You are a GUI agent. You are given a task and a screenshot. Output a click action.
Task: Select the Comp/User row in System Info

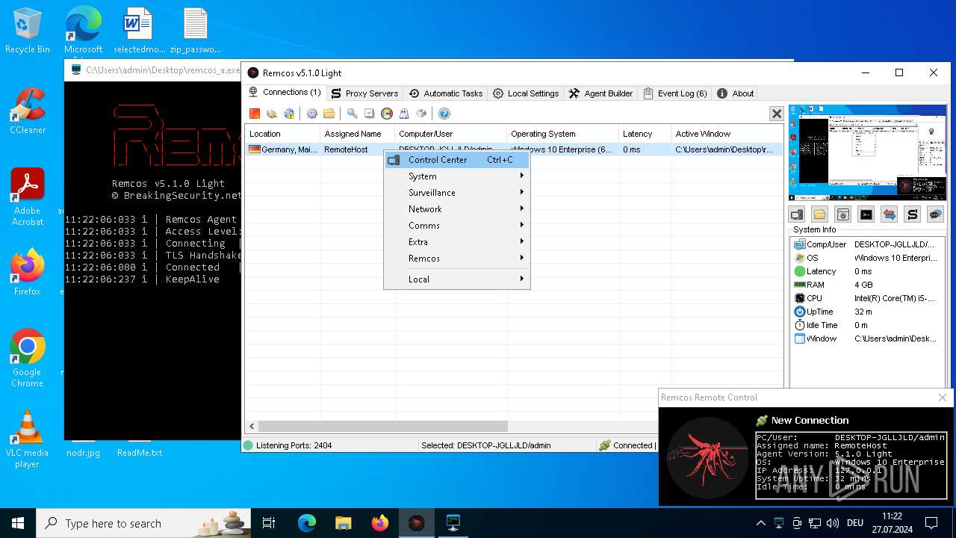pyautogui.click(x=868, y=244)
